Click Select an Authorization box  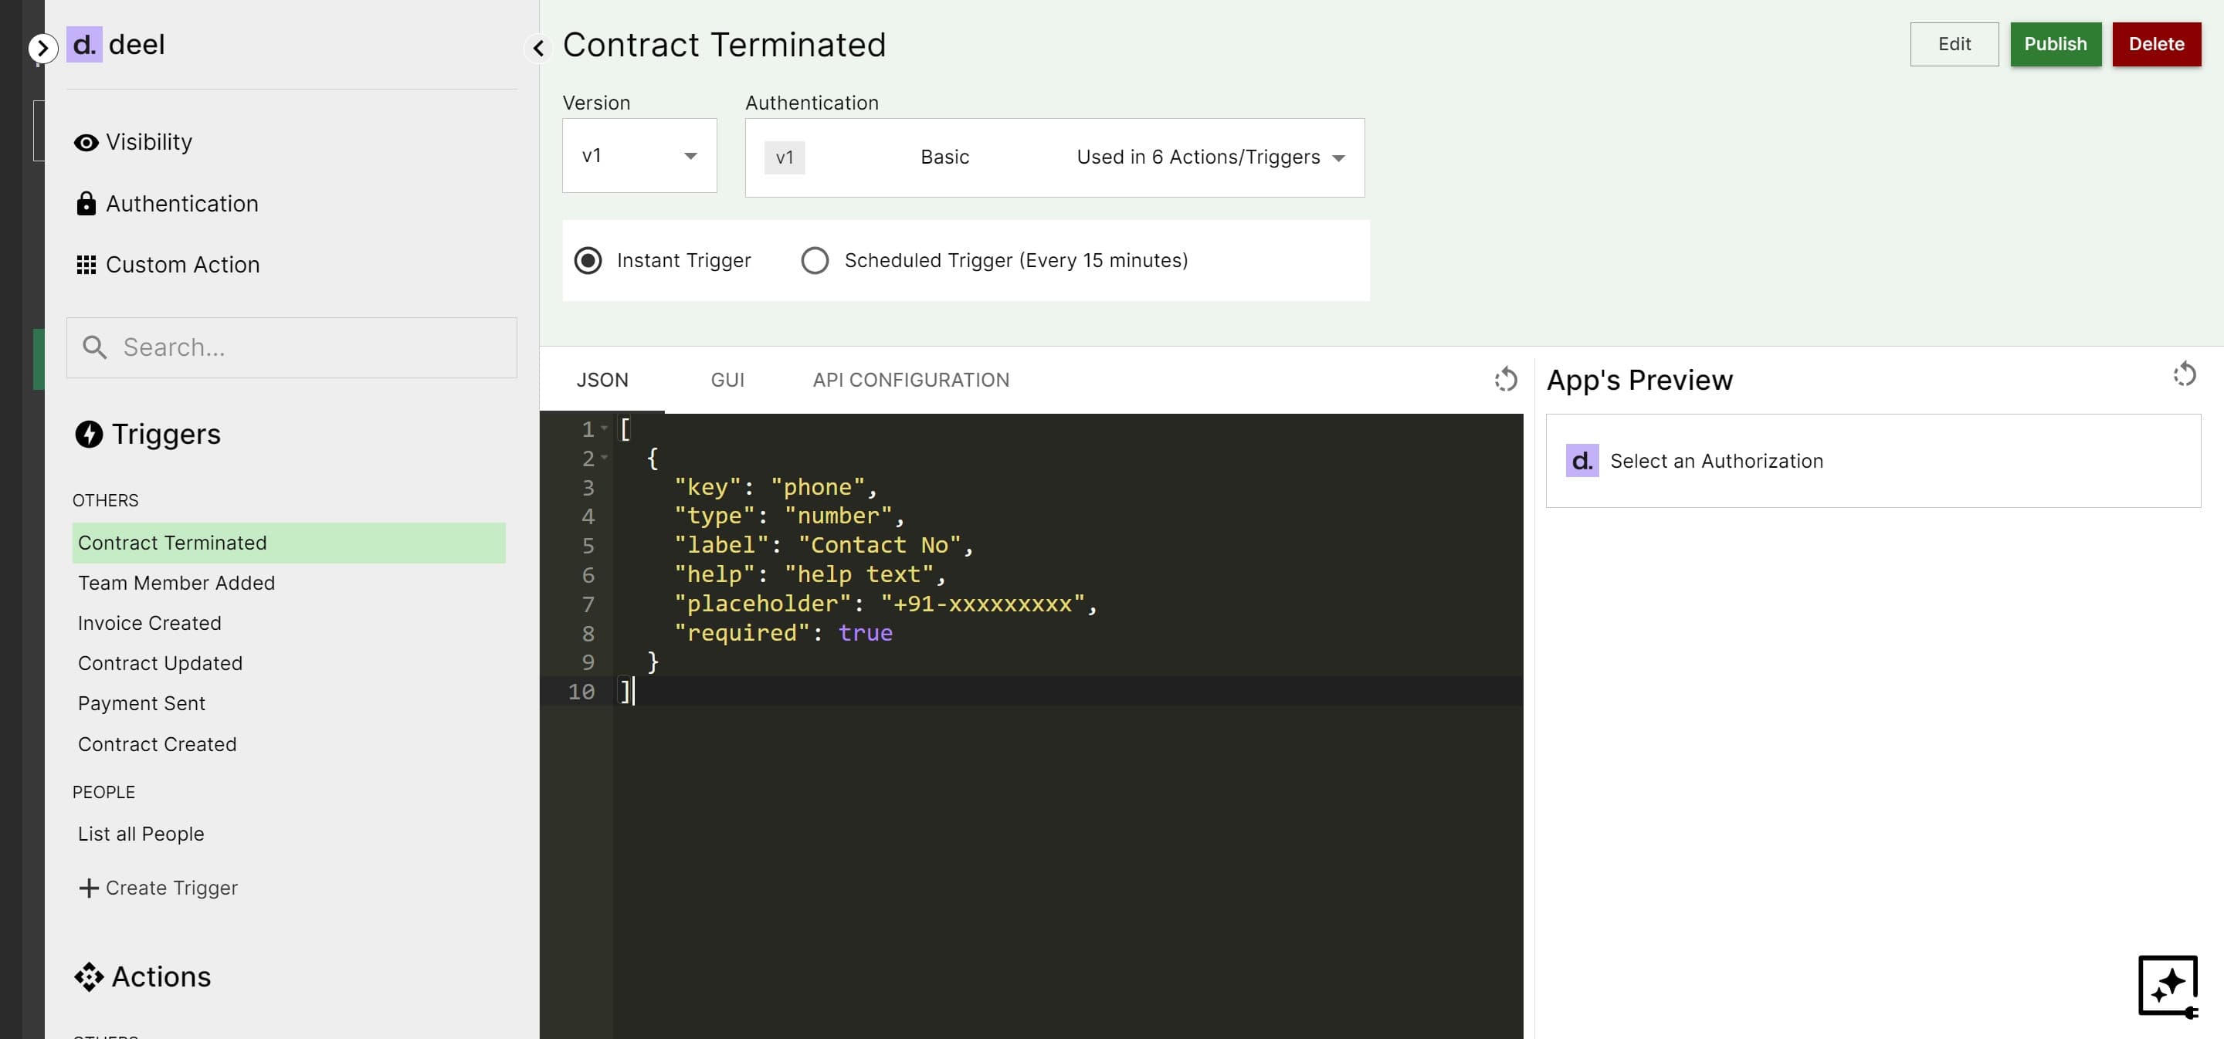pos(1873,461)
